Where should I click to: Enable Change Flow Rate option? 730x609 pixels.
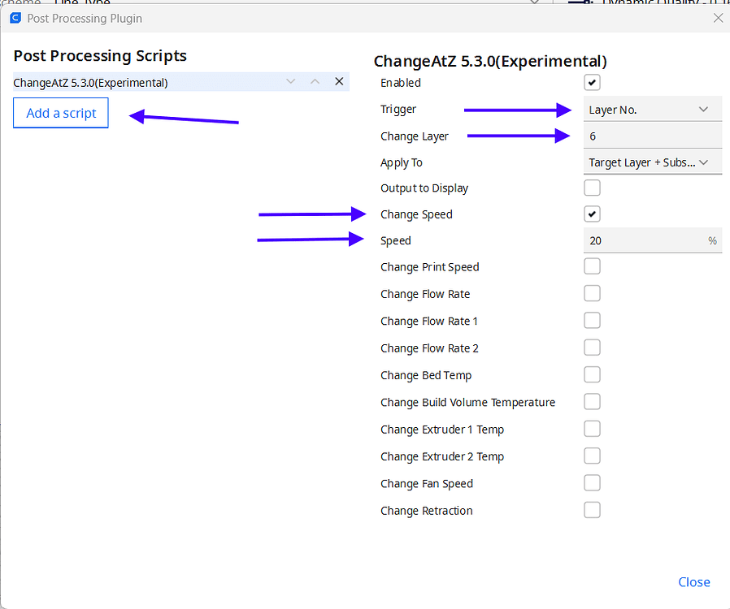pos(593,293)
